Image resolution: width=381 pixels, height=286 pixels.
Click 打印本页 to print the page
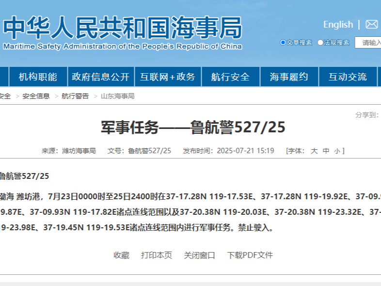click(157, 255)
